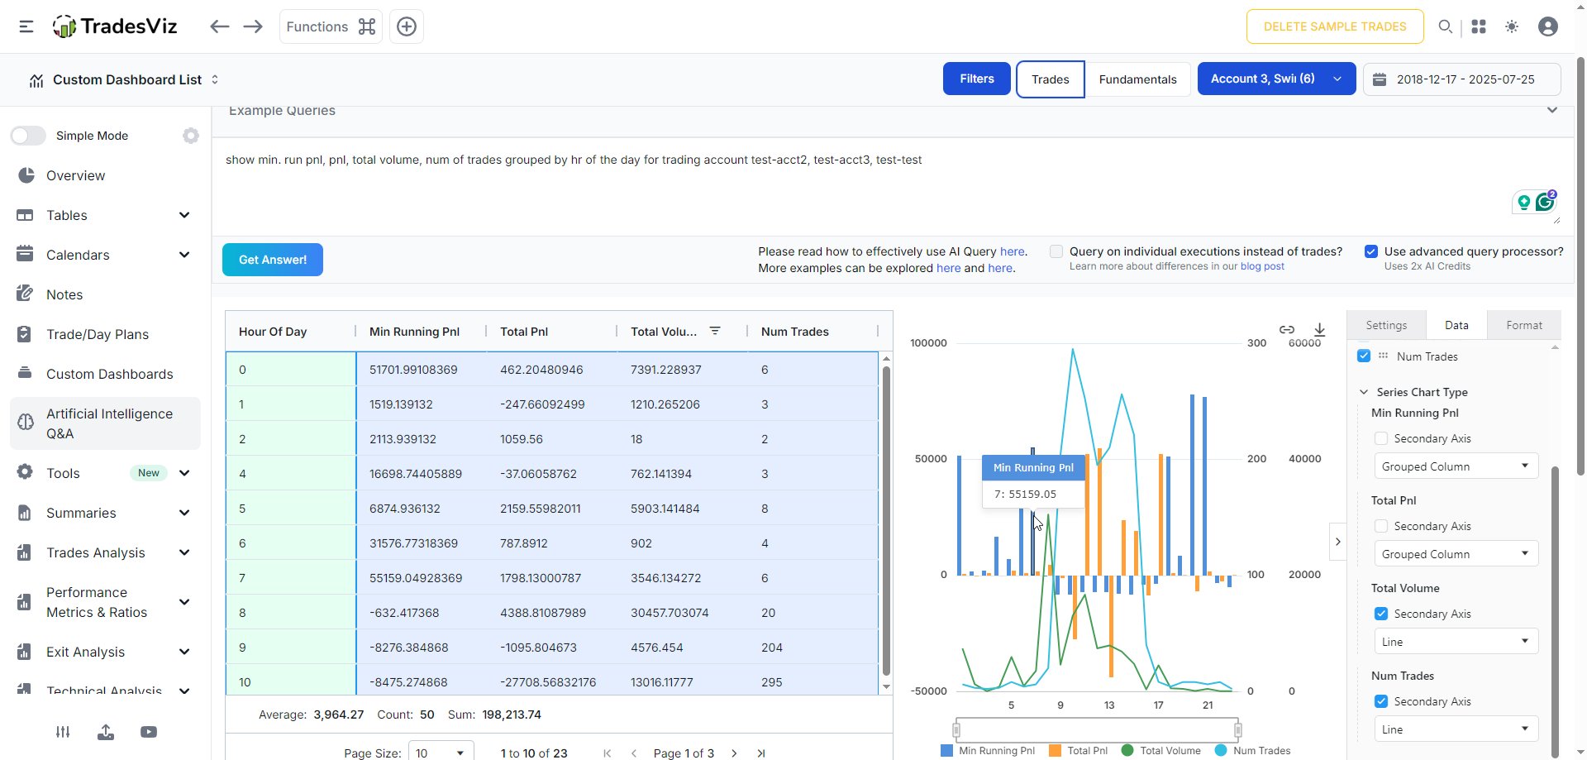
Task: Toggle the light/dark theme sun icon
Action: [x=1512, y=26]
